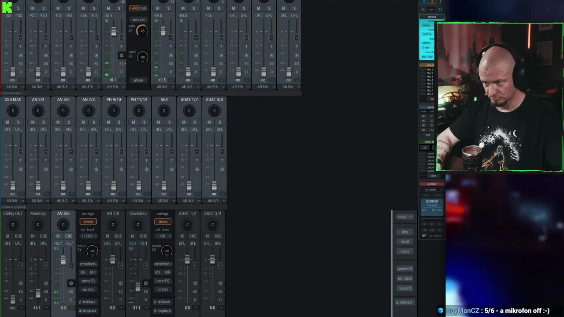Click the dim button

tap(404, 232)
